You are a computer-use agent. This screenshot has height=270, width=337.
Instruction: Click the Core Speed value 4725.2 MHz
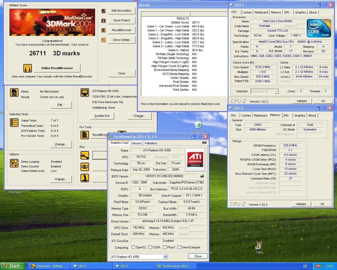(263, 67)
